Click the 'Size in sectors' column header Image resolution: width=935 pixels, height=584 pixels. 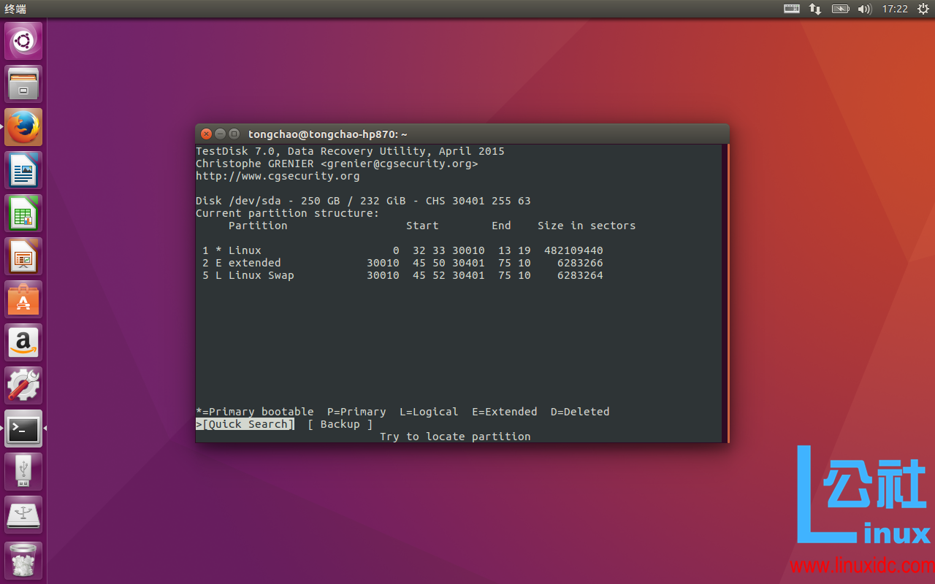tap(587, 226)
